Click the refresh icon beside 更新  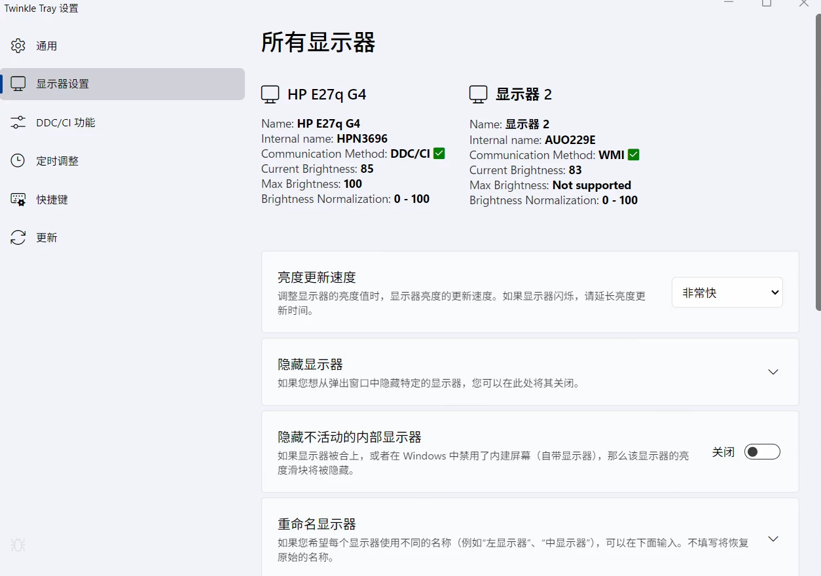(18, 238)
